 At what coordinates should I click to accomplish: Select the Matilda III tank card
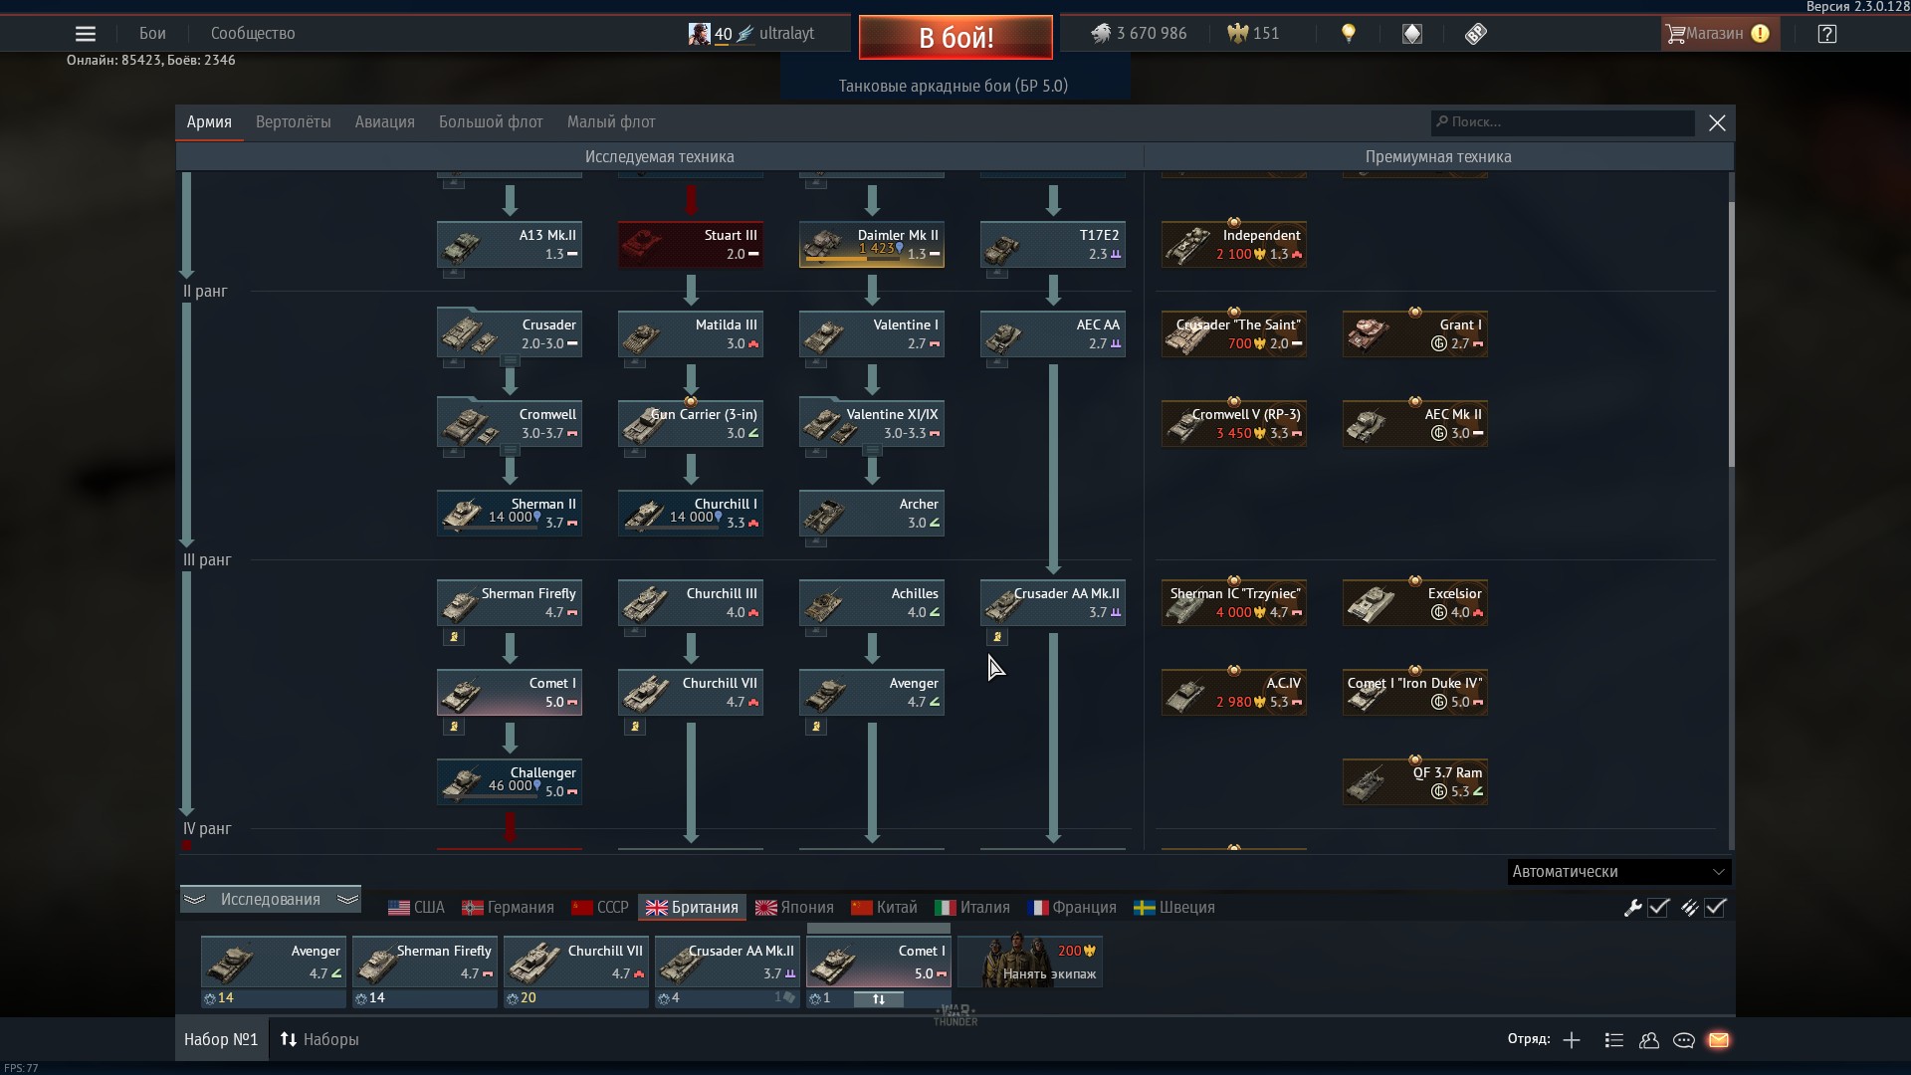(691, 334)
